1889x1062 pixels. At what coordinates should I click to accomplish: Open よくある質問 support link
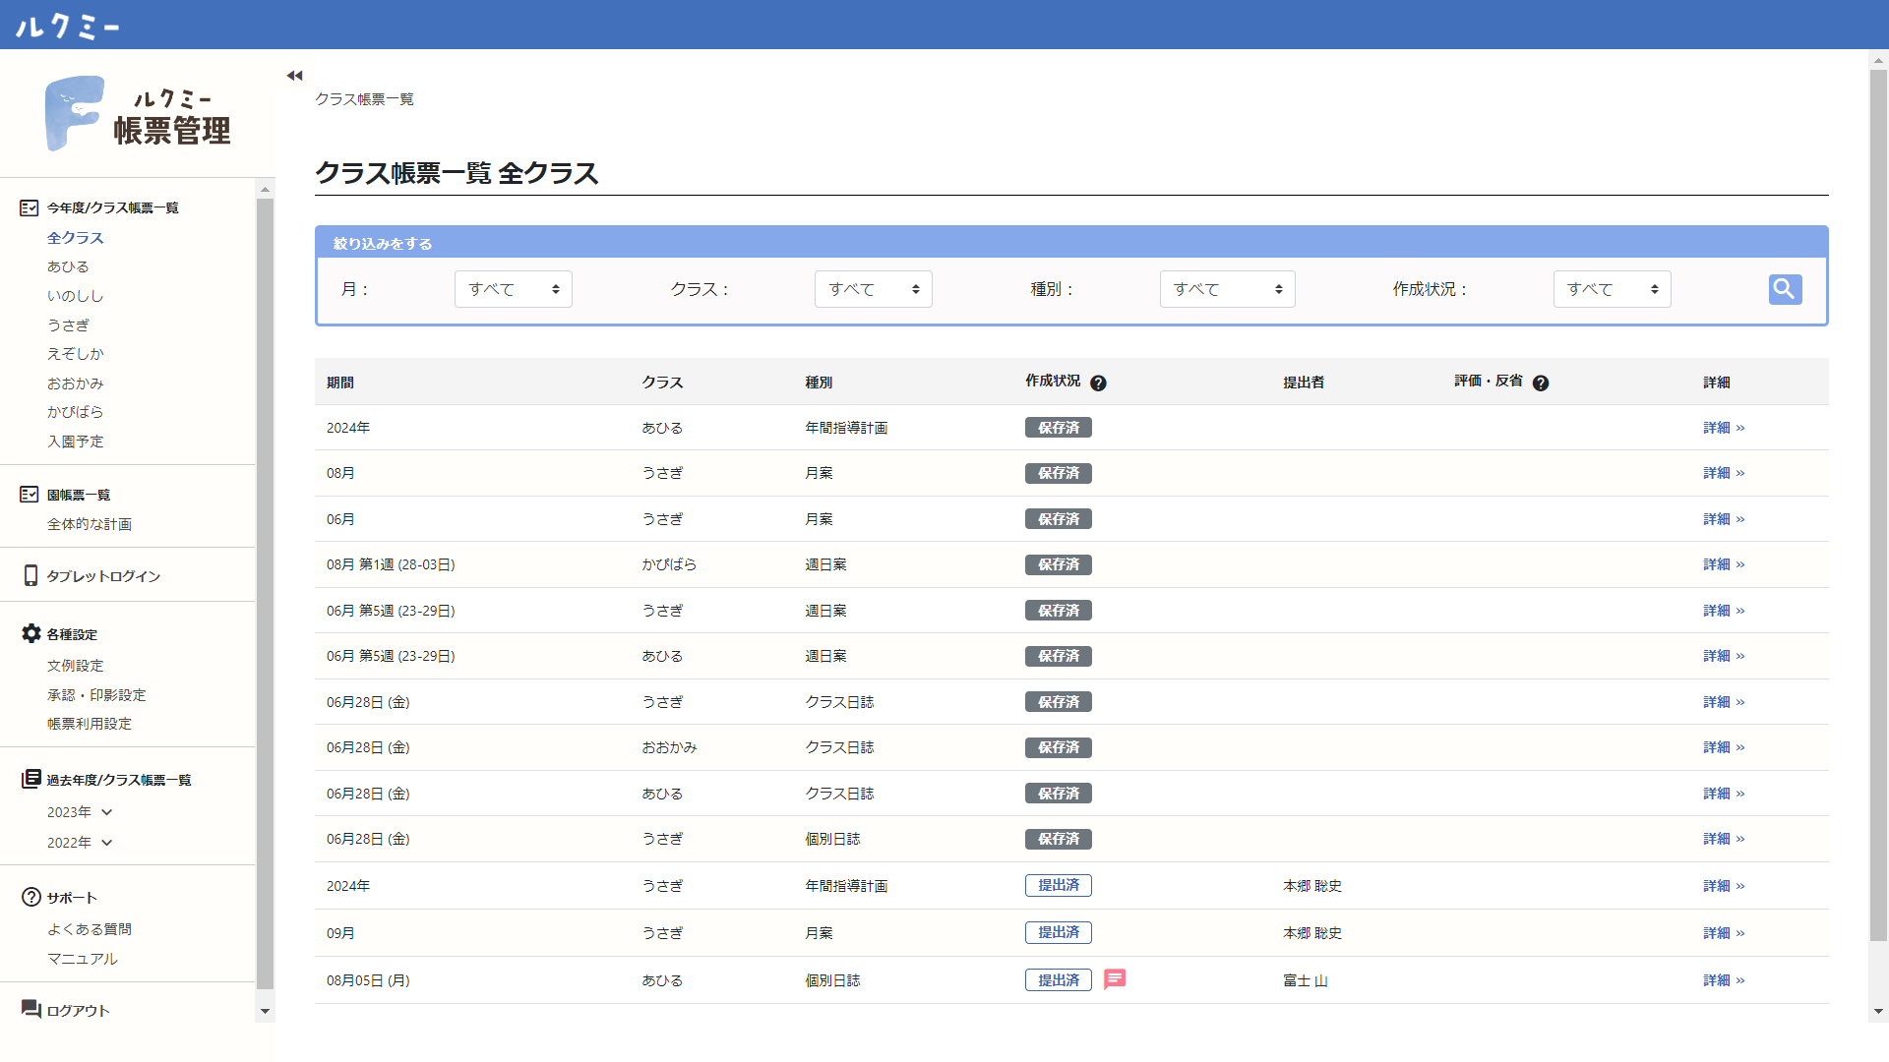89,929
